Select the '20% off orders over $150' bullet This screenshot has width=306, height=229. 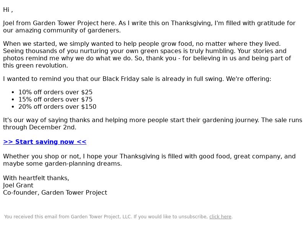57,107
